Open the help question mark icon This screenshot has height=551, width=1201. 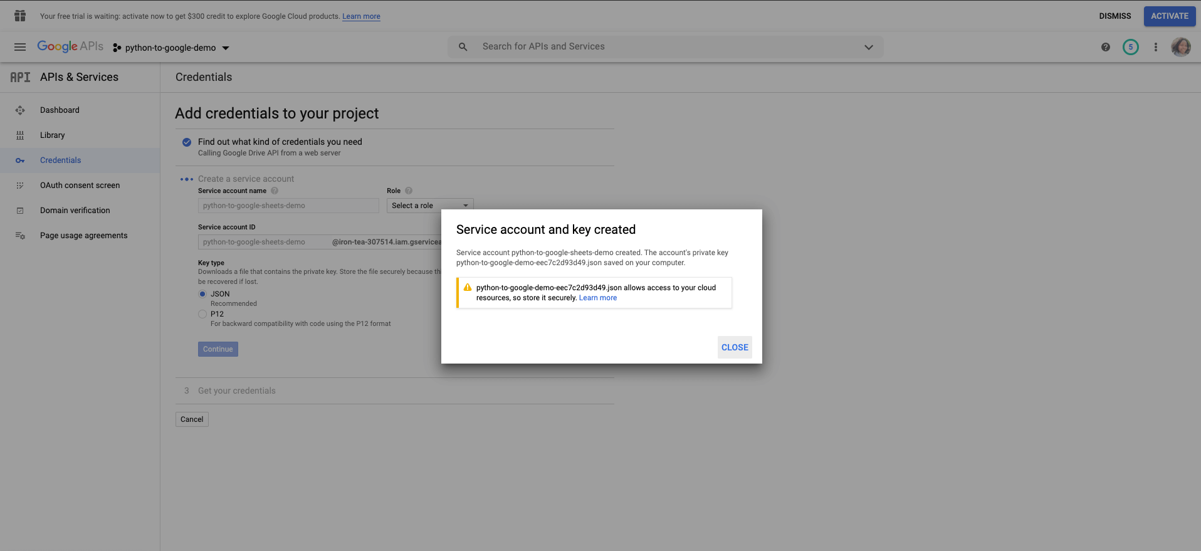click(x=1106, y=47)
